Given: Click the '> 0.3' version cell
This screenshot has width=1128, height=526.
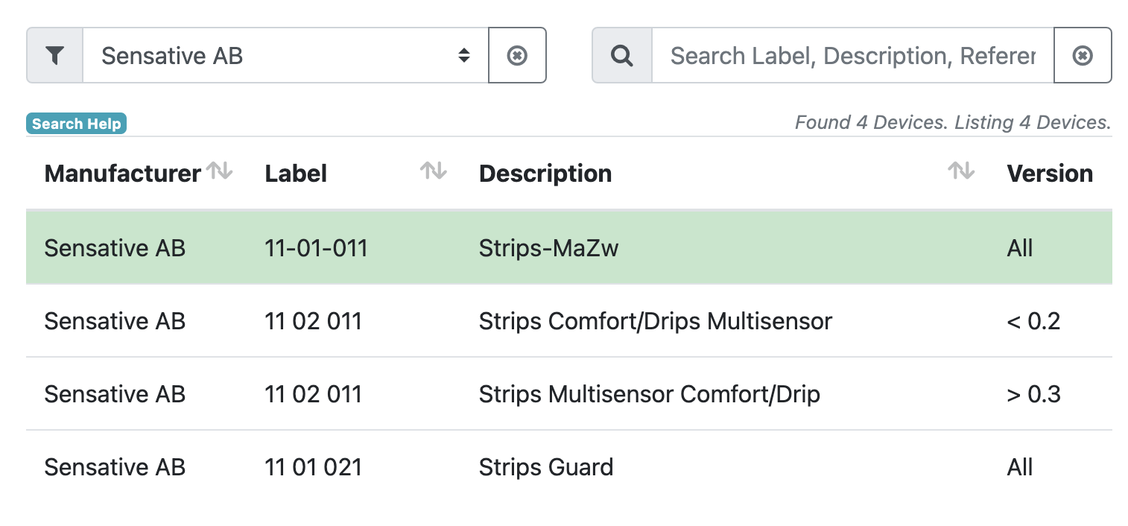Looking at the screenshot, I should pyautogui.click(x=1033, y=394).
